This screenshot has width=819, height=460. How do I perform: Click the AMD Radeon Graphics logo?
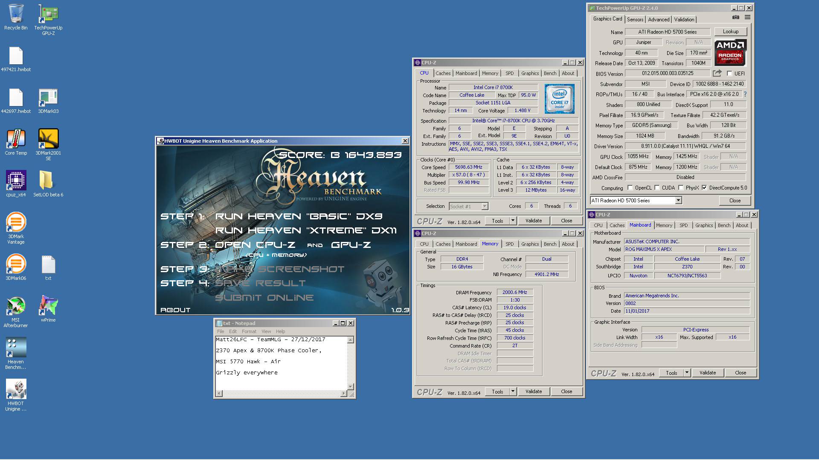[x=730, y=52]
